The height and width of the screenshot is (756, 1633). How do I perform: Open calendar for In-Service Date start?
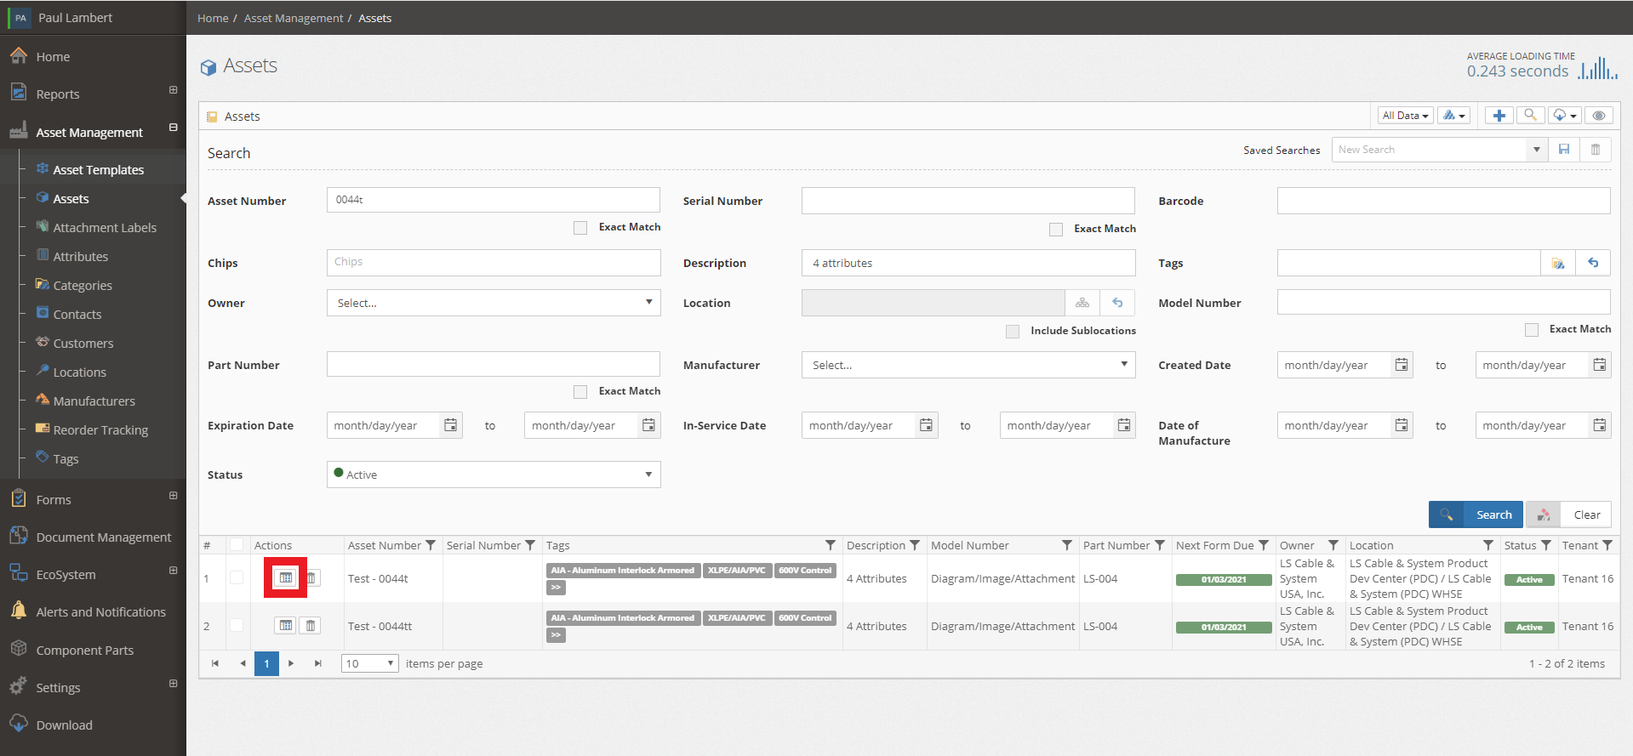click(x=927, y=425)
